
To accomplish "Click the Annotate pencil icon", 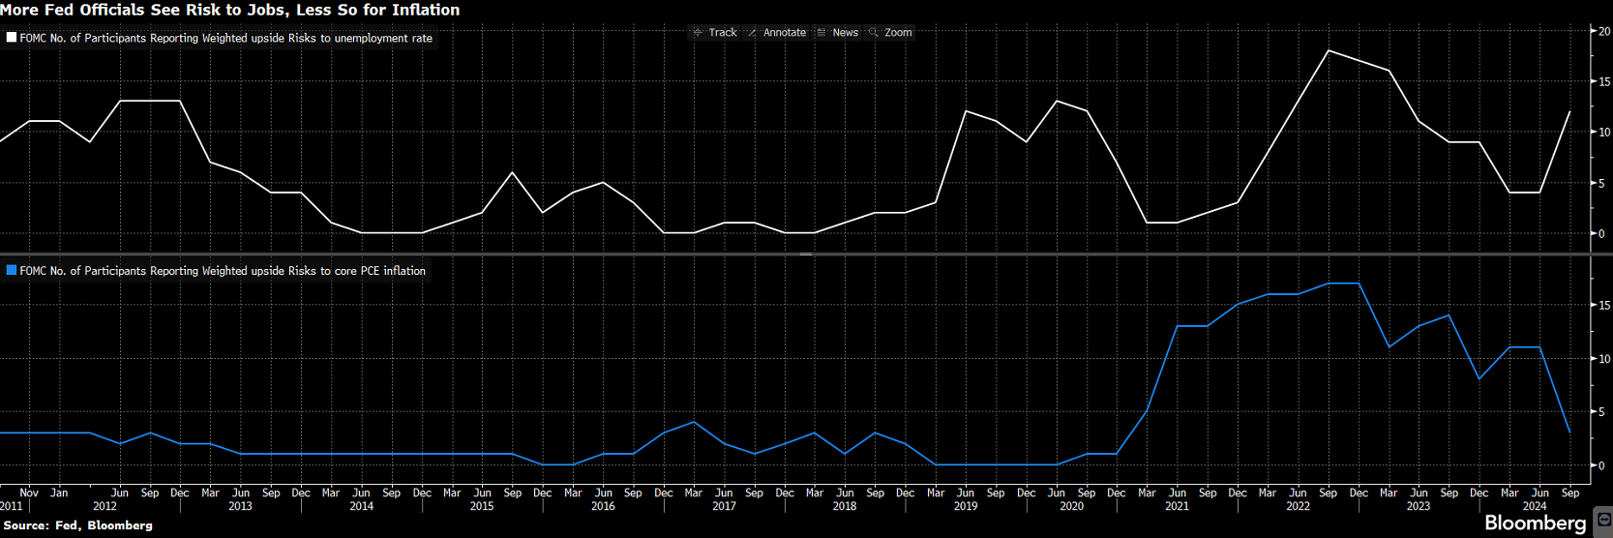I will coord(752,33).
